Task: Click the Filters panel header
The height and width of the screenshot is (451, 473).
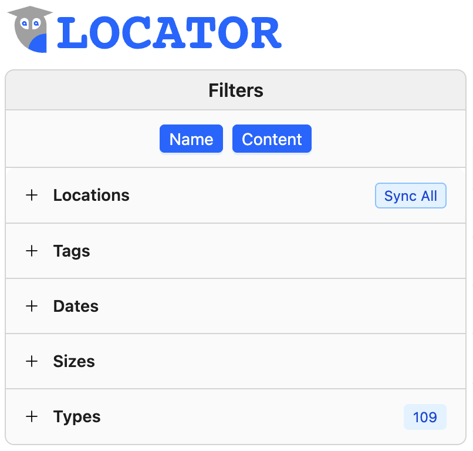Action: (235, 90)
